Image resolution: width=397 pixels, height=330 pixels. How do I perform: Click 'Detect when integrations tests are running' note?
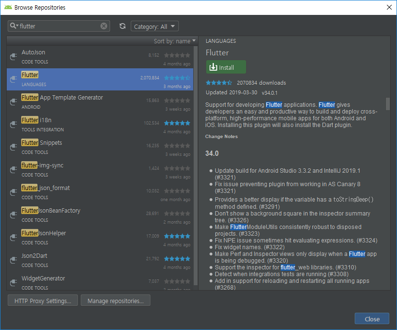282,274
